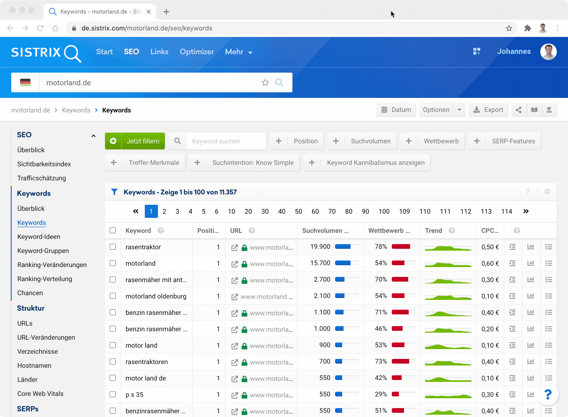The height and width of the screenshot is (417, 568).
Task: Open the handbook book icon
Action: (534, 110)
